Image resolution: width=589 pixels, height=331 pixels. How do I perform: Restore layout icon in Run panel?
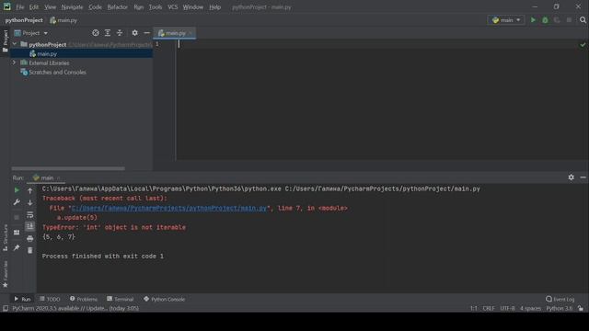tap(17, 233)
